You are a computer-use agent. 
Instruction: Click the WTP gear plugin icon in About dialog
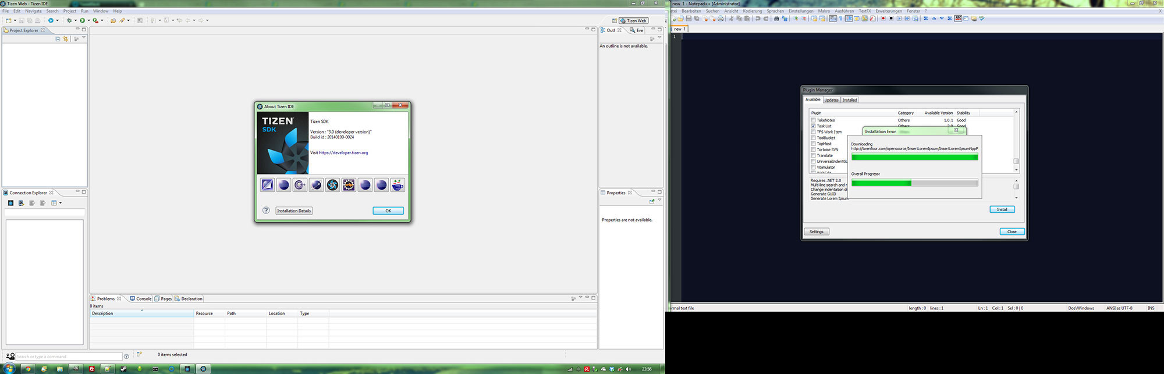(x=349, y=185)
